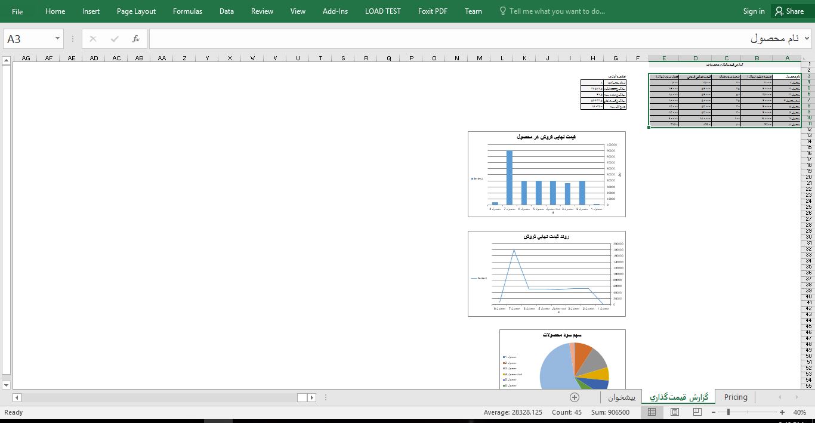
Task: Click the Cancel X icon in formula bar
Action: [x=93, y=39]
